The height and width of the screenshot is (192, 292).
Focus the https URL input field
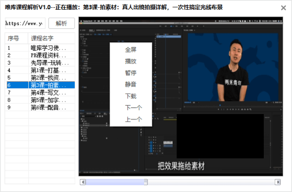(25, 23)
